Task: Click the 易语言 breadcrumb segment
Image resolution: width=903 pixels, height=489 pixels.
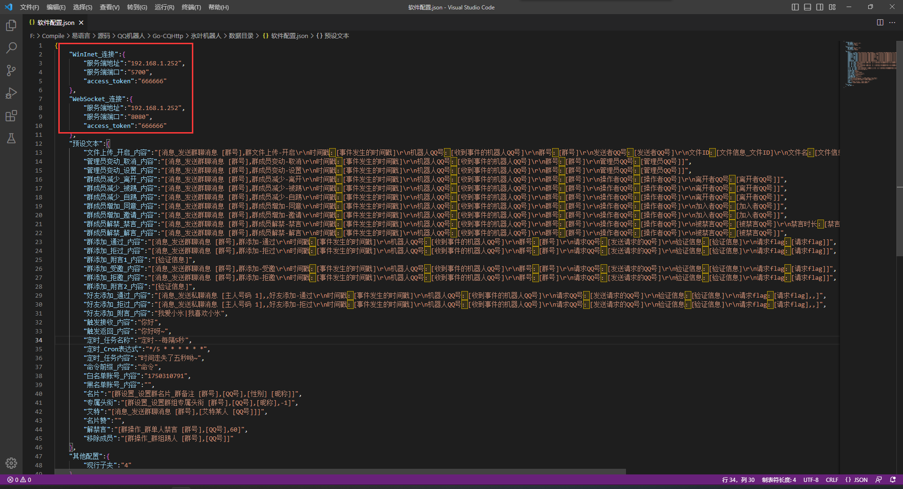Action: tap(81, 36)
